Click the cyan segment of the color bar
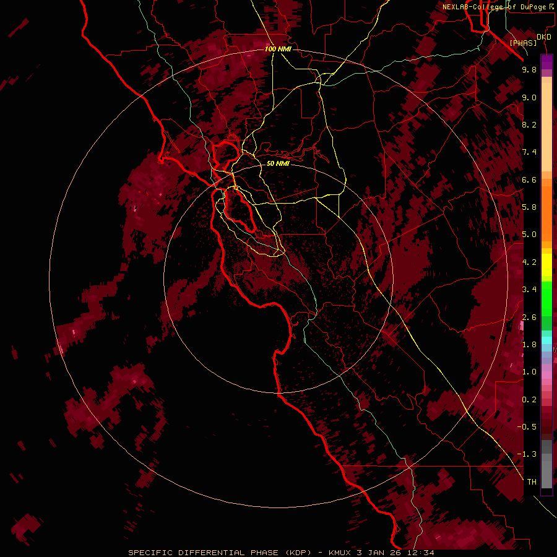The height and width of the screenshot is (557, 557). [x=546, y=340]
